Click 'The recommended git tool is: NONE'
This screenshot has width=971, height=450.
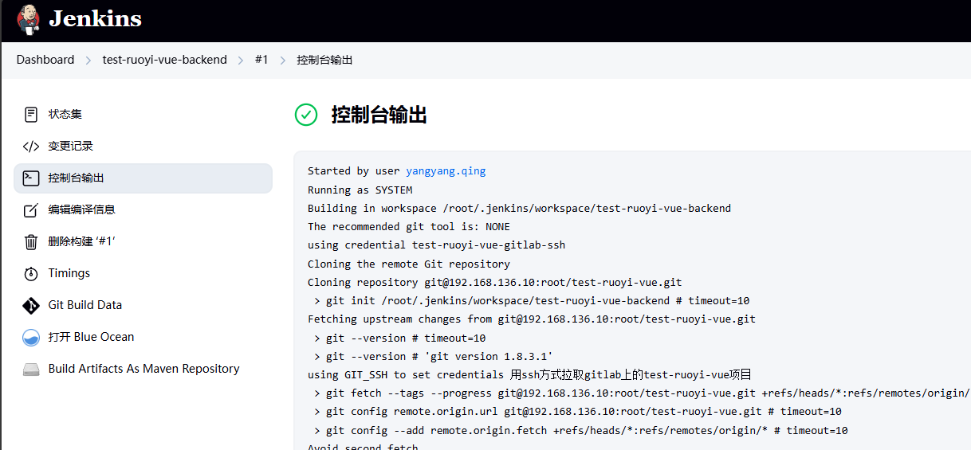coord(409,227)
